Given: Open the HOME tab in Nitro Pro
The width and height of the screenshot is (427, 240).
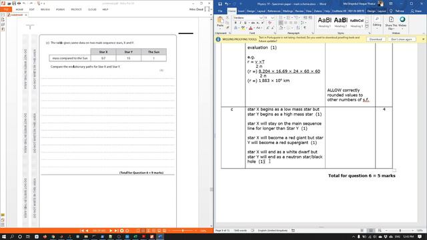Looking at the screenshot, I should 19,9.
